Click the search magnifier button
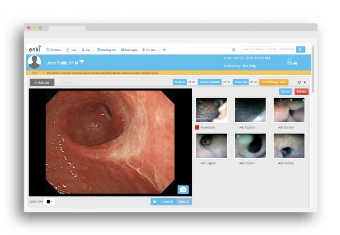The image size is (340, 235). [301, 50]
